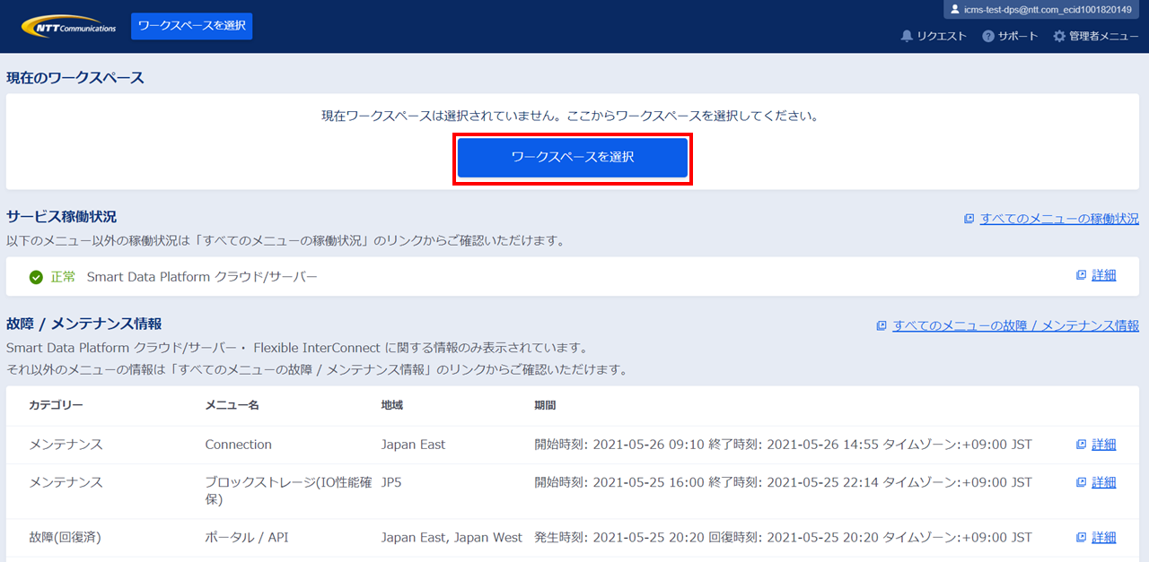This screenshot has height=562, width=1149.
Task: Click the カテゴリー column header
Action: [56, 405]
